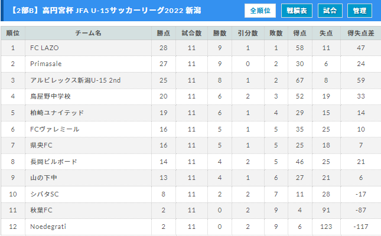Click the league title heading text
Image resolution: width=381 pixels, height=236 pixels.
[x=106, y=11]
